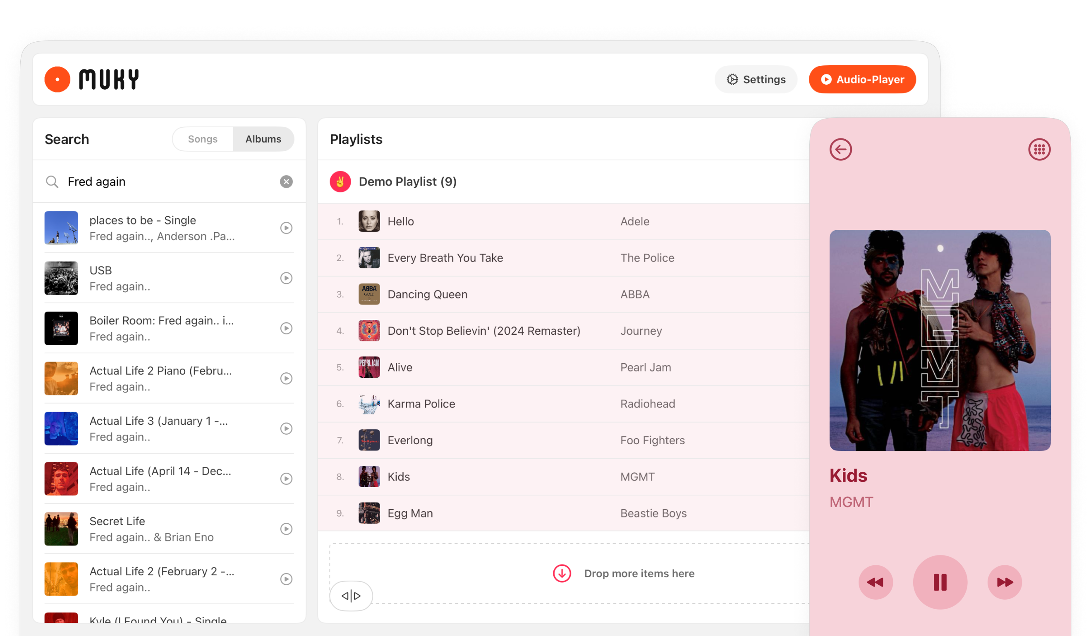
Task: Click the Hello album art thumbnail
Action: coord(369,222)
